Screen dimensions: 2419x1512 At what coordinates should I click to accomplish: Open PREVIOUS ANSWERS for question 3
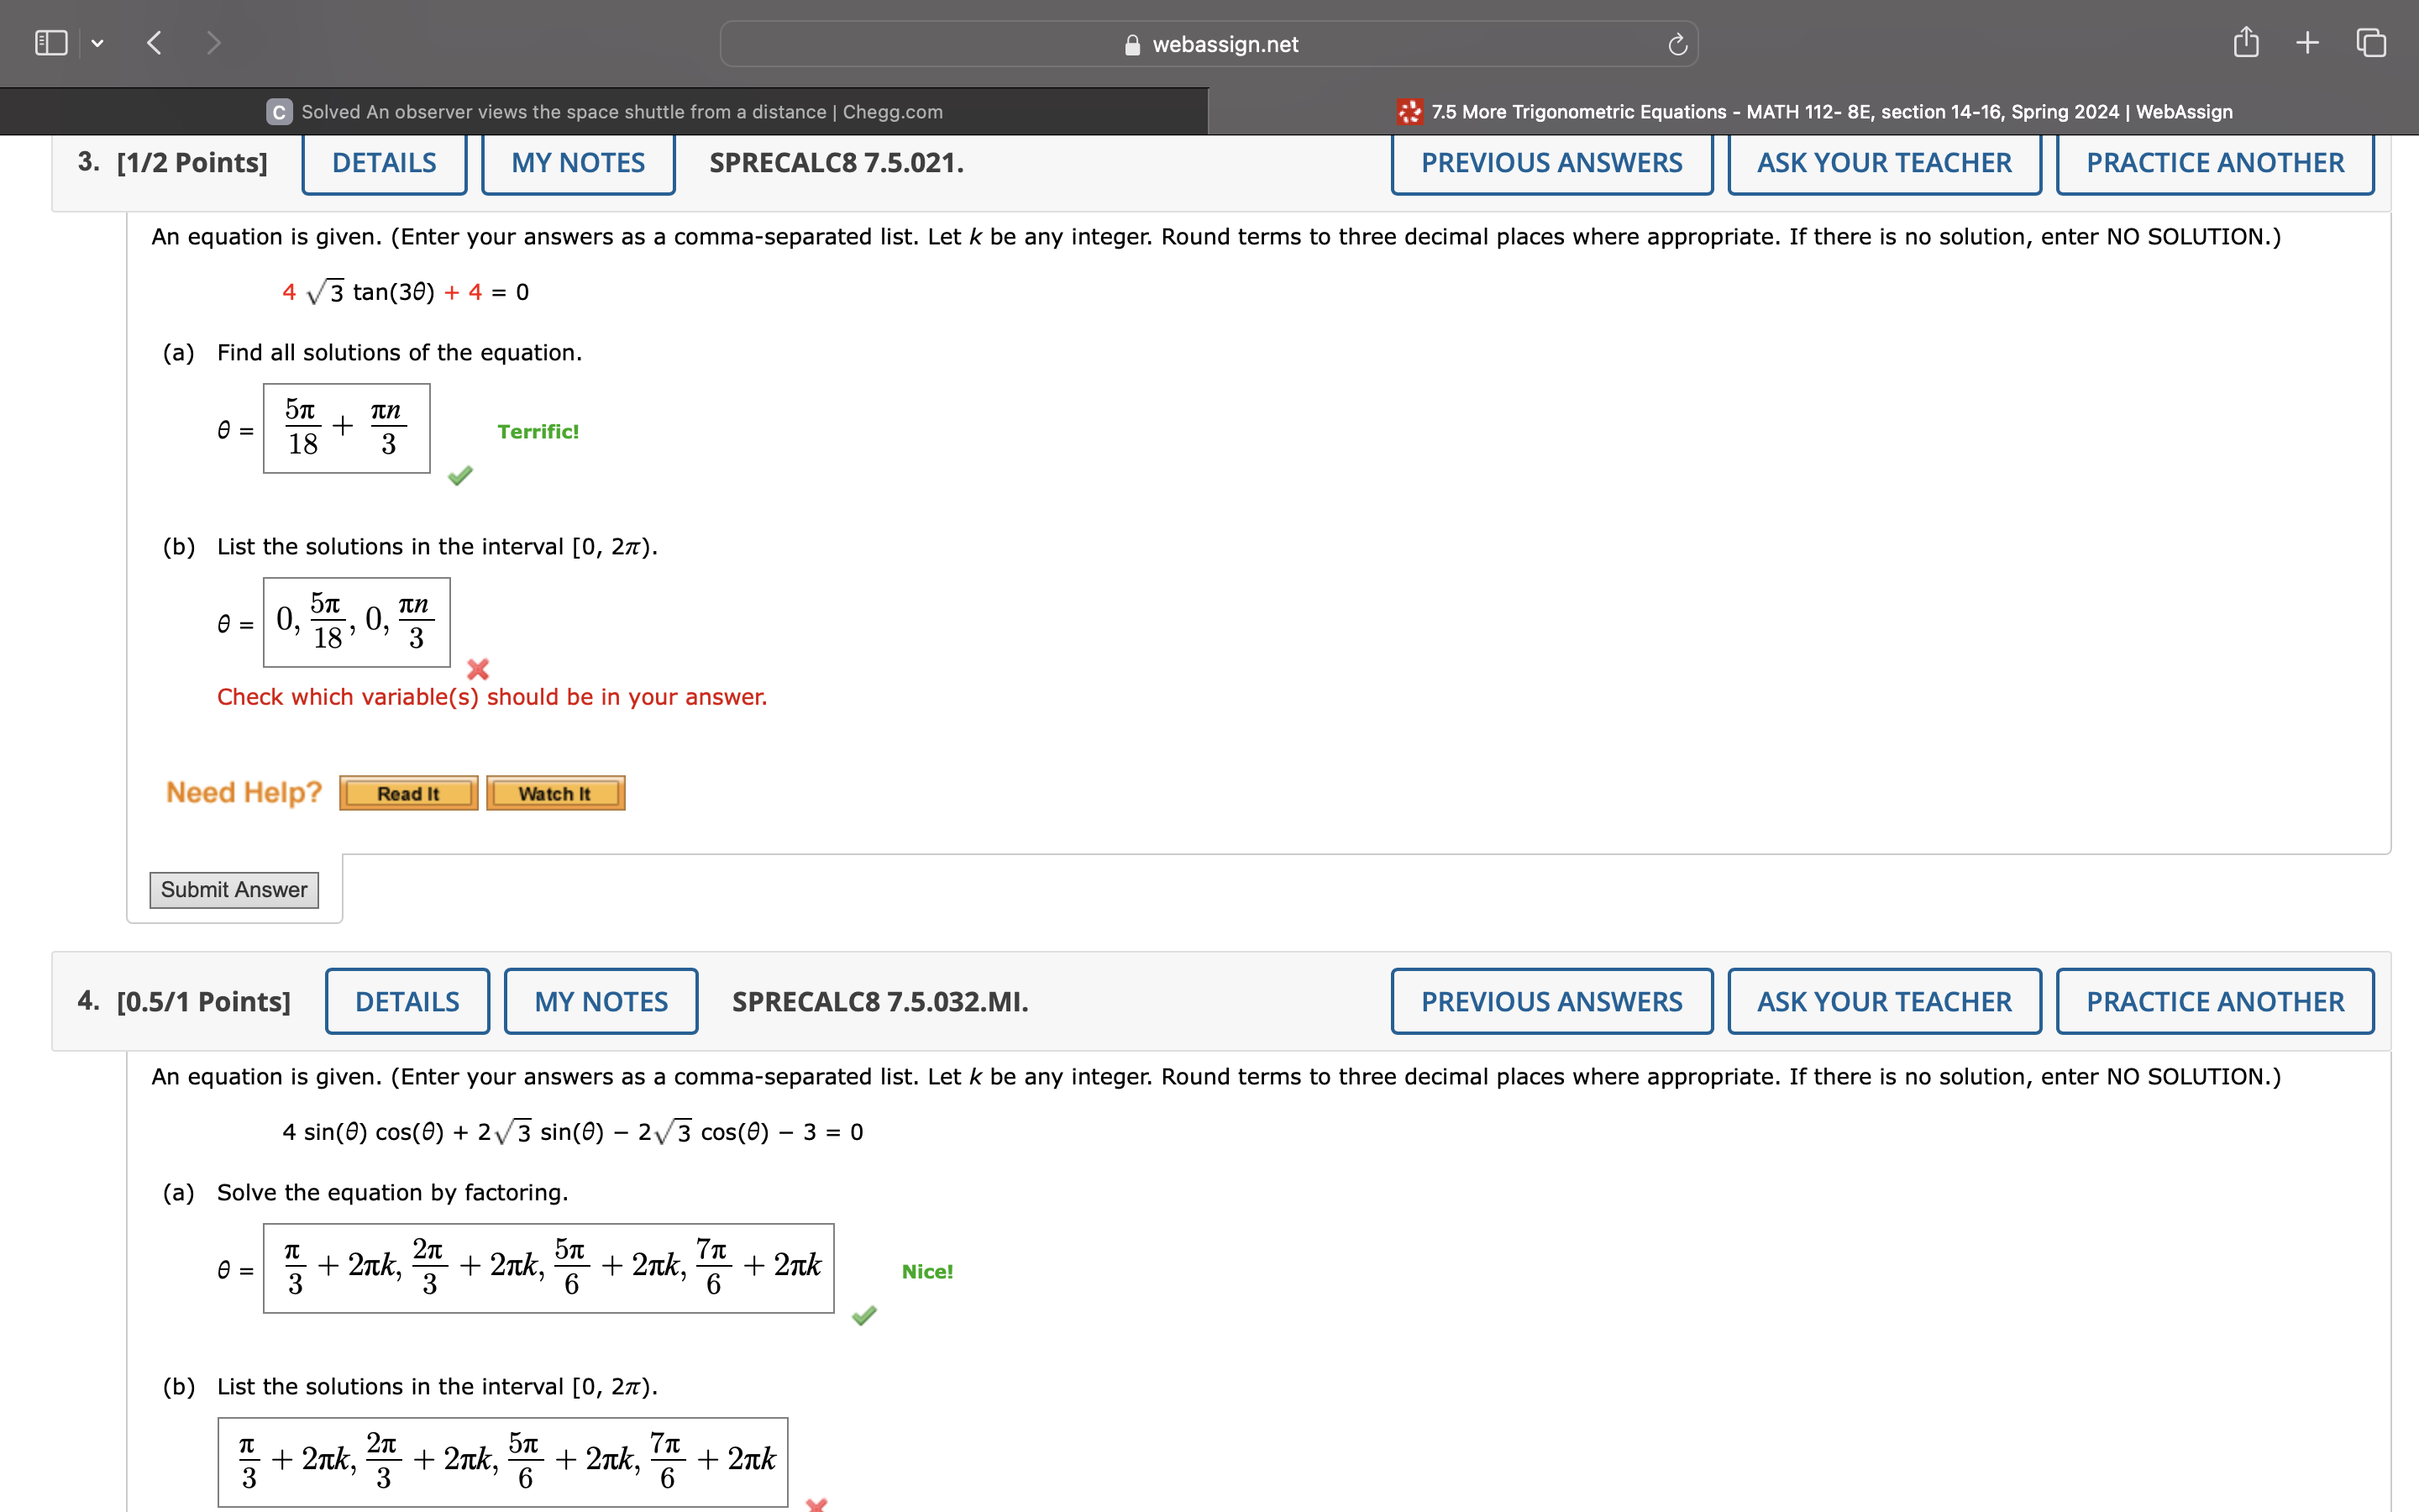point(1551,163)
